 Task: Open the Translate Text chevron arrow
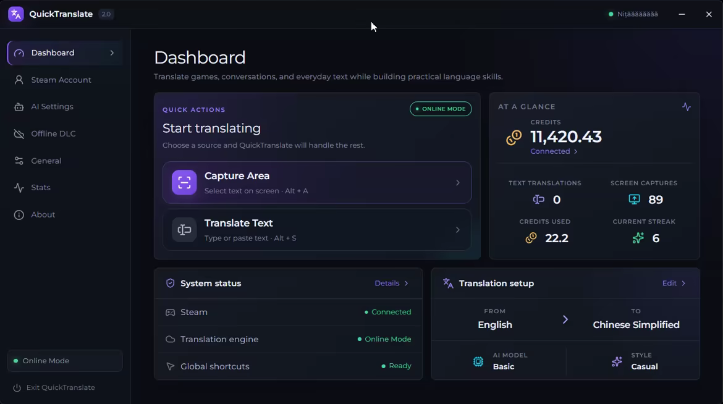458,230
